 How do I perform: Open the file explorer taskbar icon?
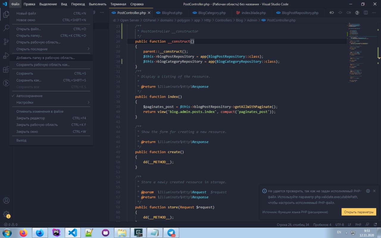[122, 233]
